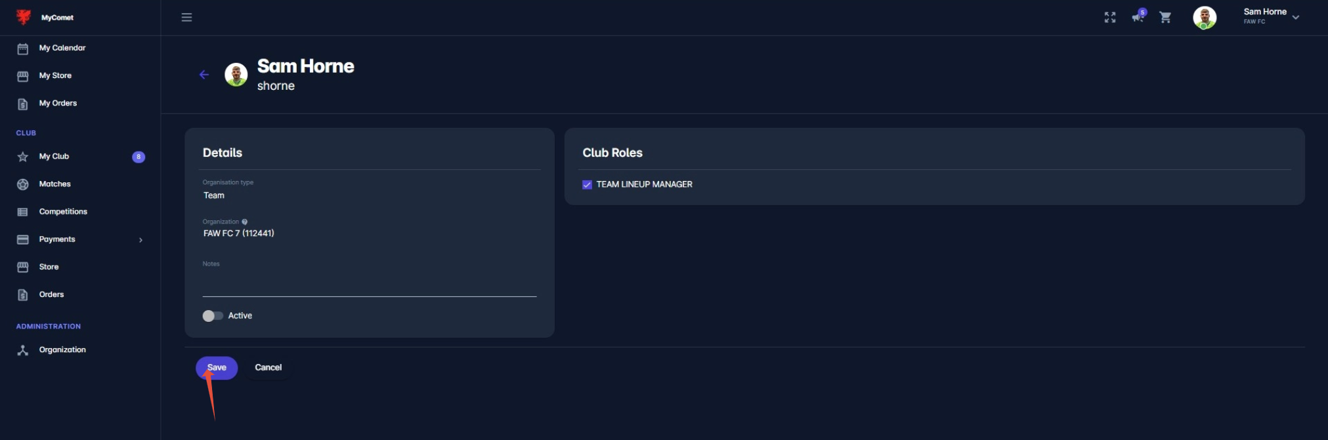
Task: Open announcements megaphone icon
Action: pos(1138,18)
